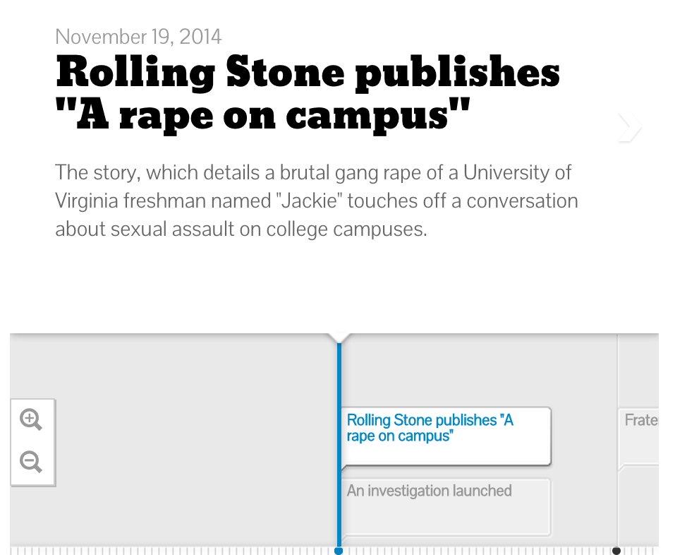Select the 'Rolling Stone publishes' timeline flag
This screenshot has height=555, width=687.
pos(446,436)
